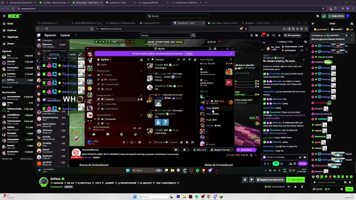The image size is (356, 200).
Task: Click Enviar button in Twitch chat
Action: pyautogui.click(x=303, y=164)
